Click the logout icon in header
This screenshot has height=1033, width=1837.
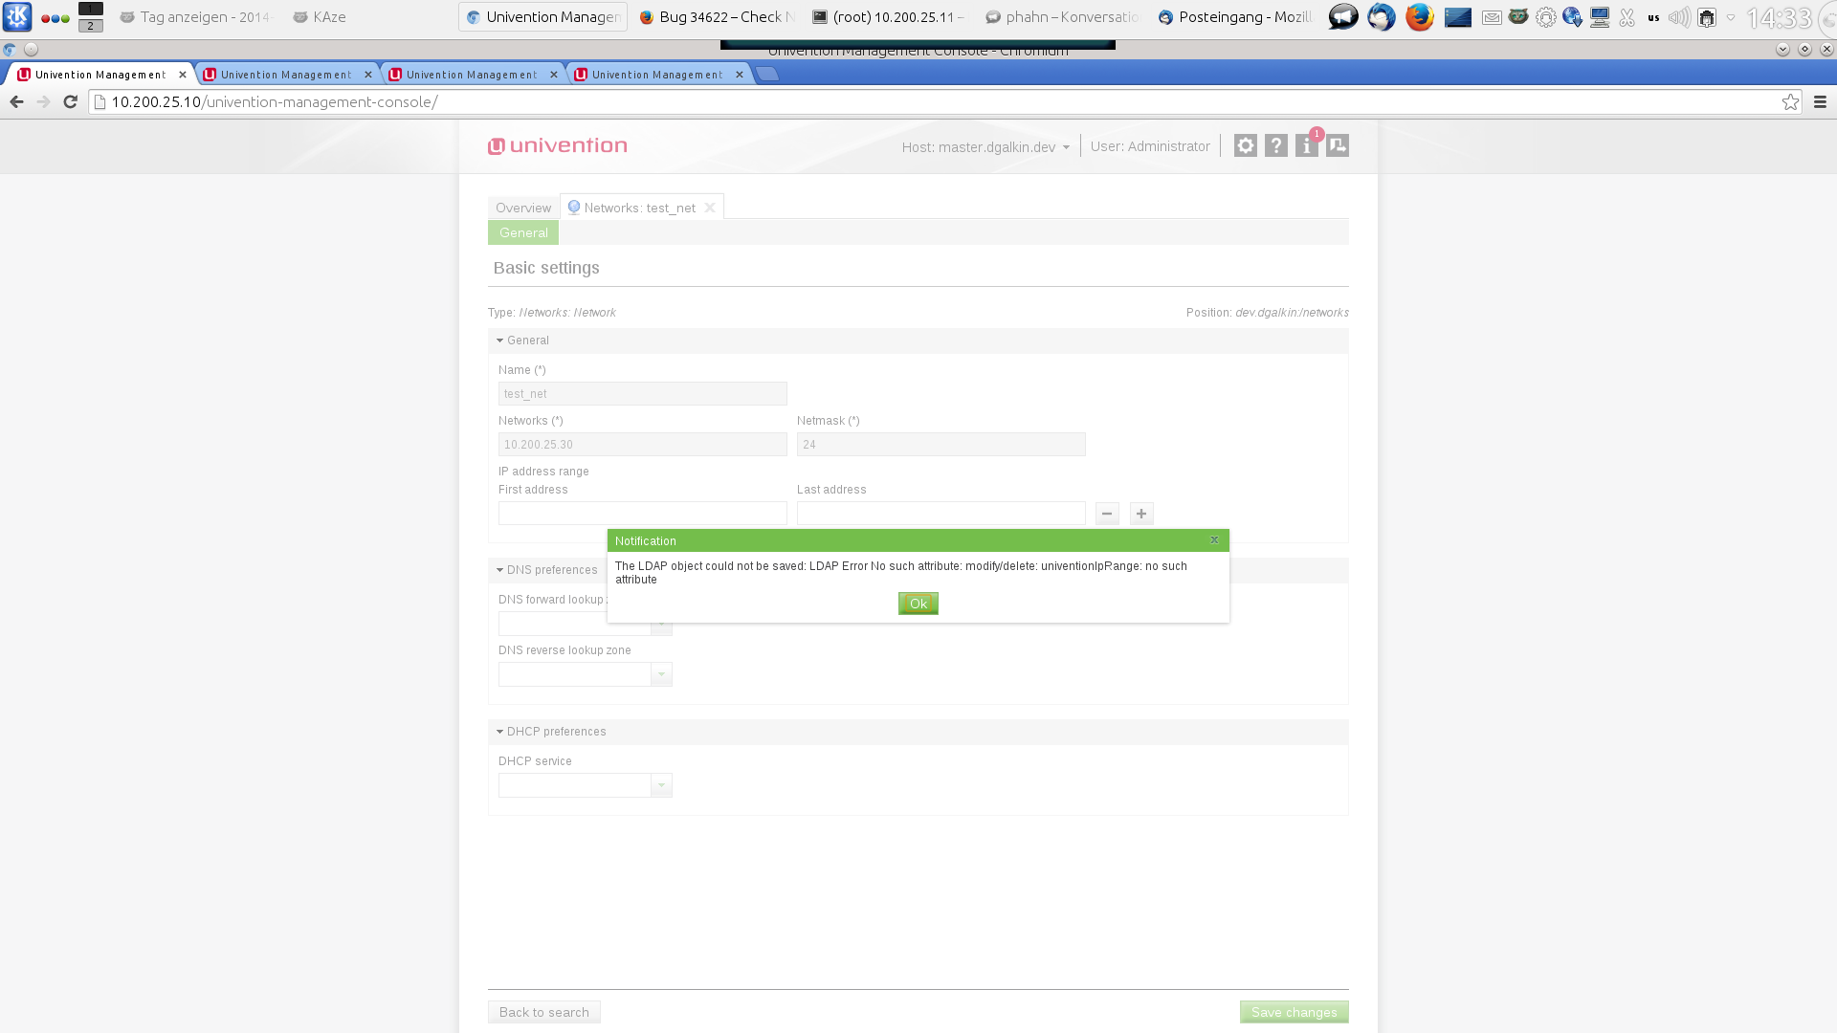(x=1338, y=145)
